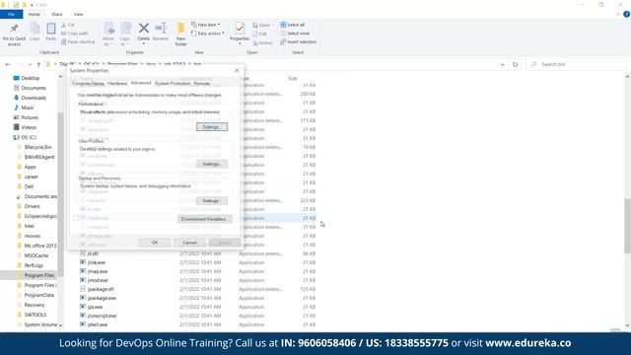The image size is (631, 355).
Task: Collapse the ribbon with the chevron
Action: click(618, 14)
